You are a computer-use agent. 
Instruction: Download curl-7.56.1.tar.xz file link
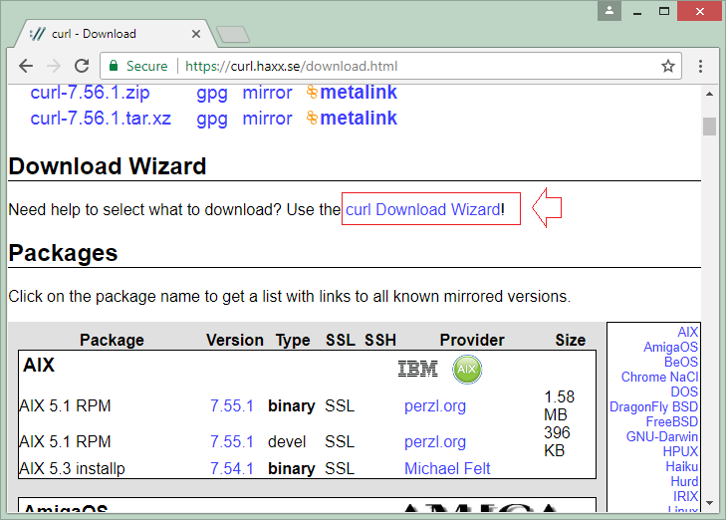tap(101, 119)
